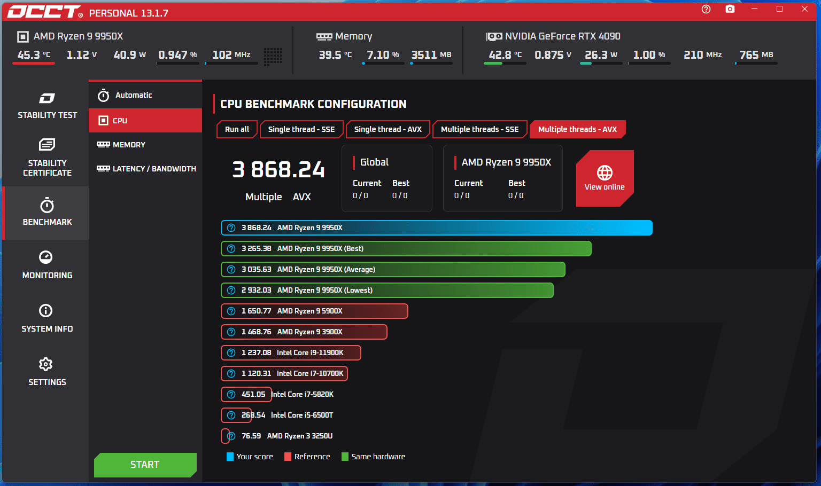Viewport: 821px width, 486px height.
Task: Click info icon on Ryzen 9 3900X bar
Action: (x=231, y=332)
